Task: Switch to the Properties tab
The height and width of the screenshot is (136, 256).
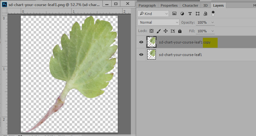Action: click(x=169, y=5)
